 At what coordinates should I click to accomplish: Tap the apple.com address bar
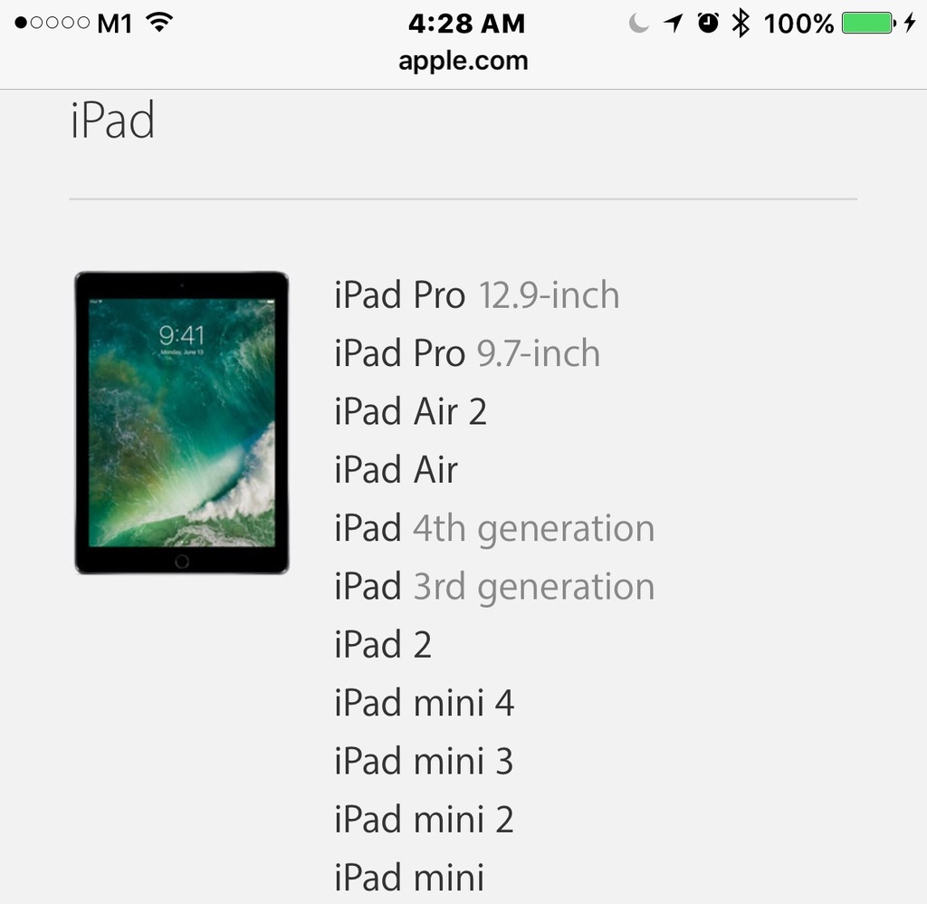coord(463,61)
